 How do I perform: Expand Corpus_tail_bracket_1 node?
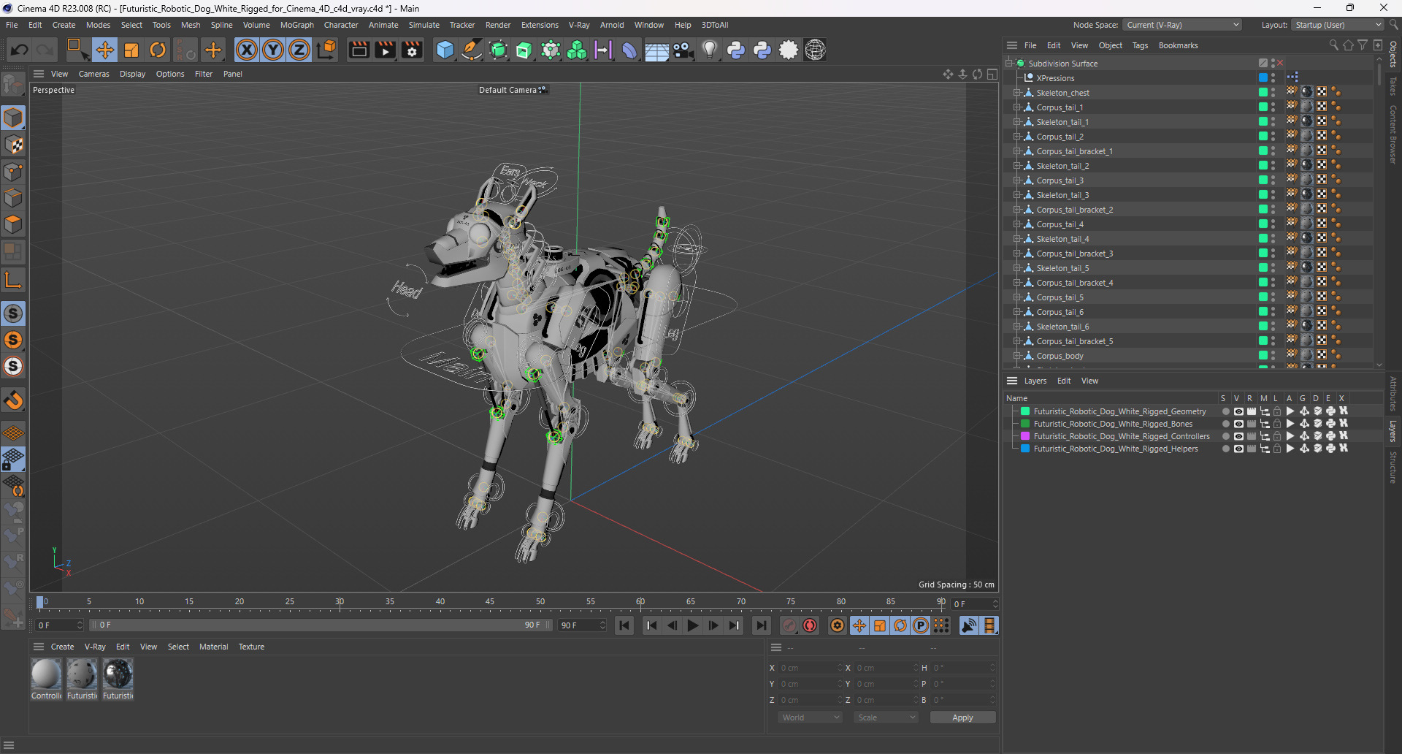point(1016,151)
